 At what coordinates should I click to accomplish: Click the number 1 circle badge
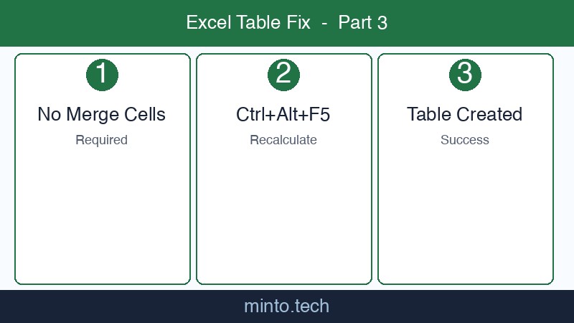[102, 75]
